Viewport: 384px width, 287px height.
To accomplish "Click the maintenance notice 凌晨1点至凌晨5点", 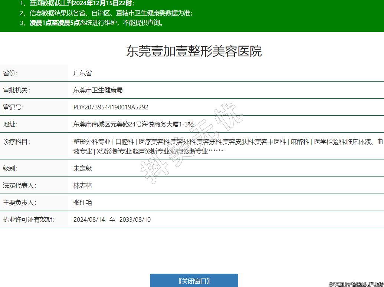I will 55,23.
